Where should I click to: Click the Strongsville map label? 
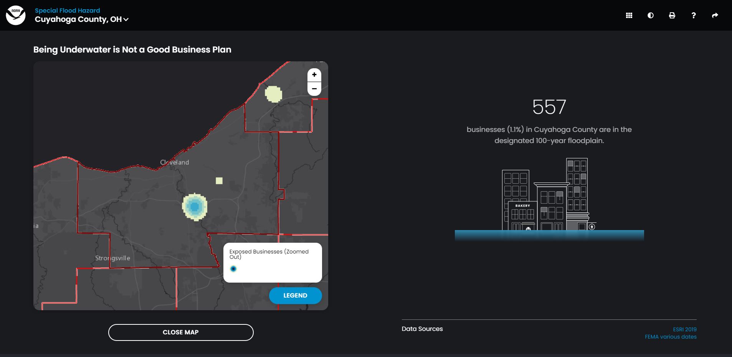(113, 258)
